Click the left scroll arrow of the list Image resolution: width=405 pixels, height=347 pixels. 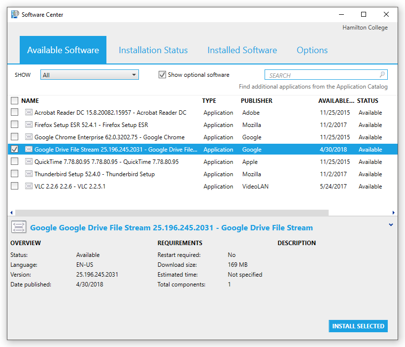point(11,213)
